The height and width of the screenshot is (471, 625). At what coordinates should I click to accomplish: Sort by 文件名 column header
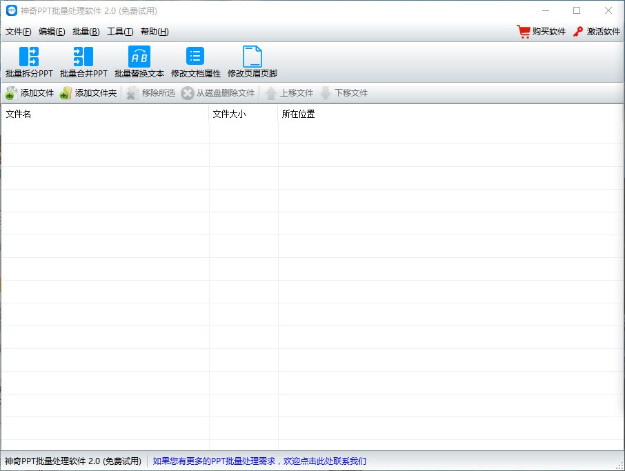point(106,114)
